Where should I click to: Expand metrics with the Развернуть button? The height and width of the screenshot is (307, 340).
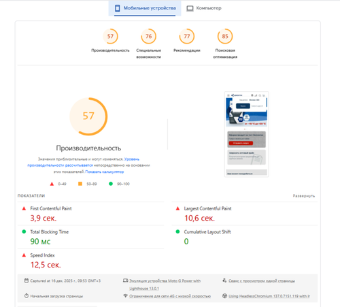[304, 196]
